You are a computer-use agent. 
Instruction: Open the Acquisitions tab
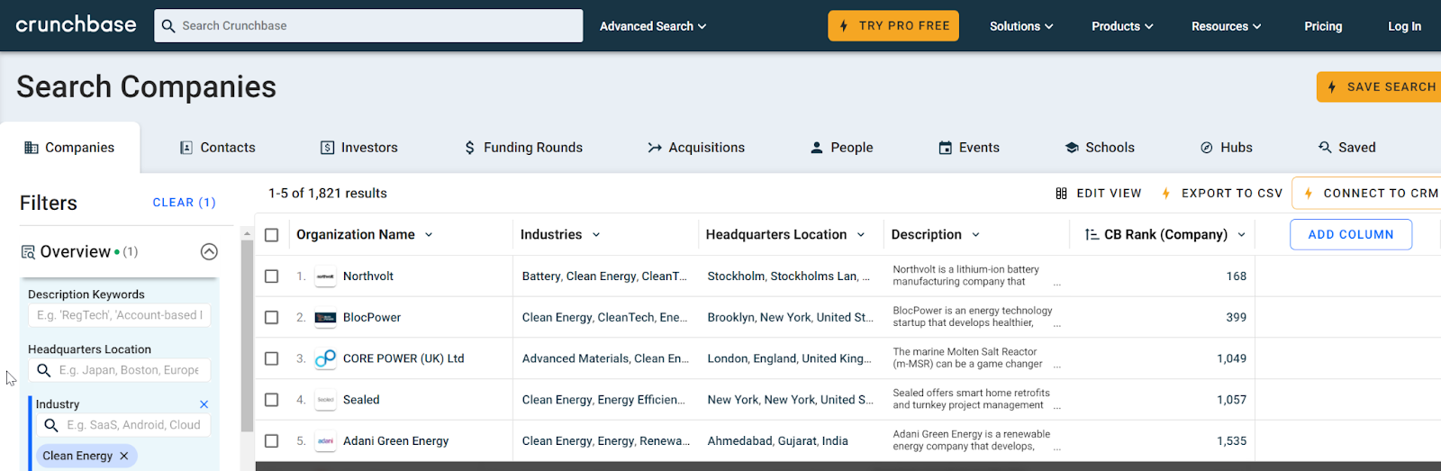click(x=696, y=148)
